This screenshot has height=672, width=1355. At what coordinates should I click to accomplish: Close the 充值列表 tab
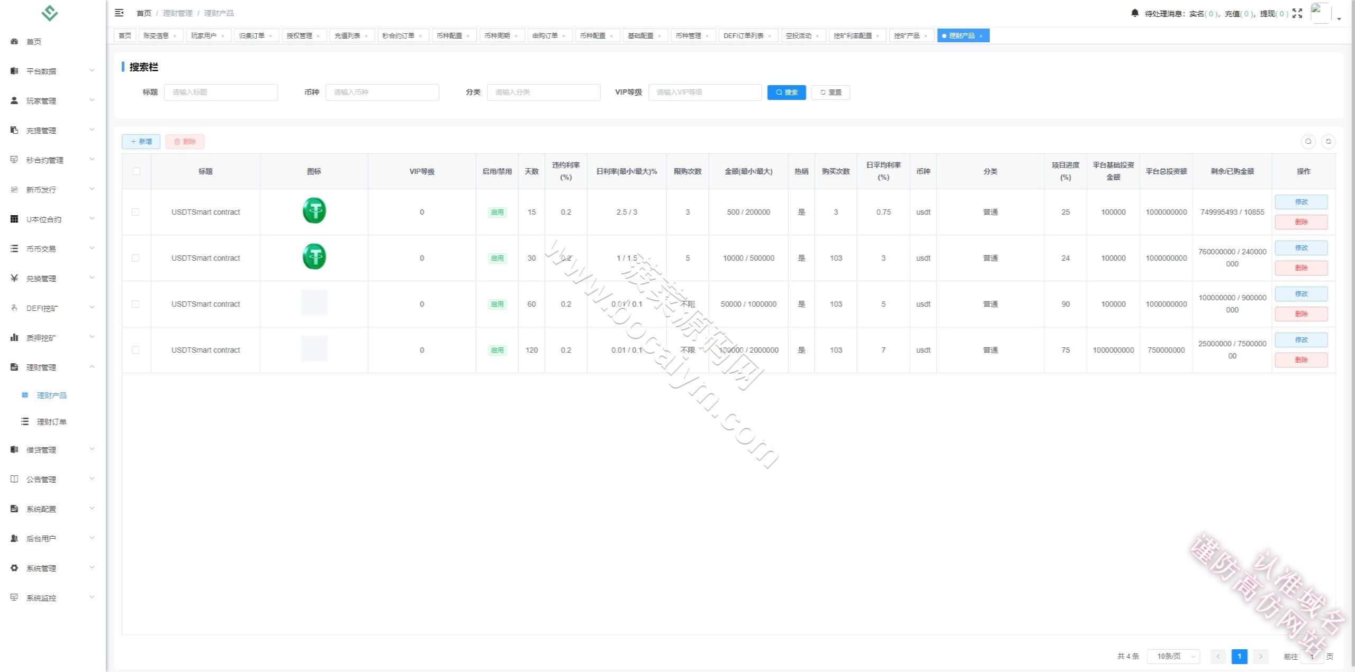tap(366, 36)
